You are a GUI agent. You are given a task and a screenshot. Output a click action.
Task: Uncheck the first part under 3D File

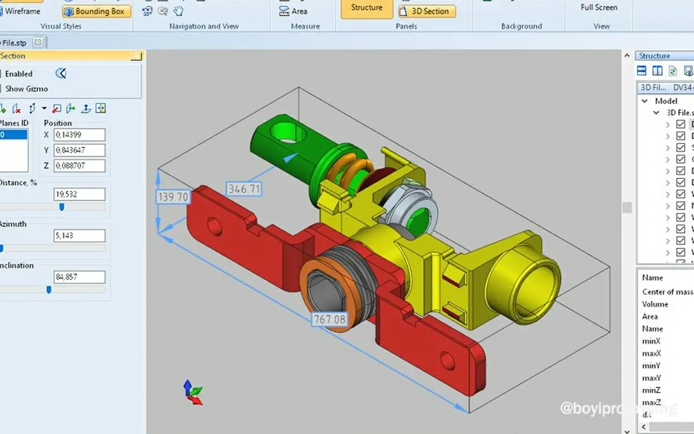point(680,124)
